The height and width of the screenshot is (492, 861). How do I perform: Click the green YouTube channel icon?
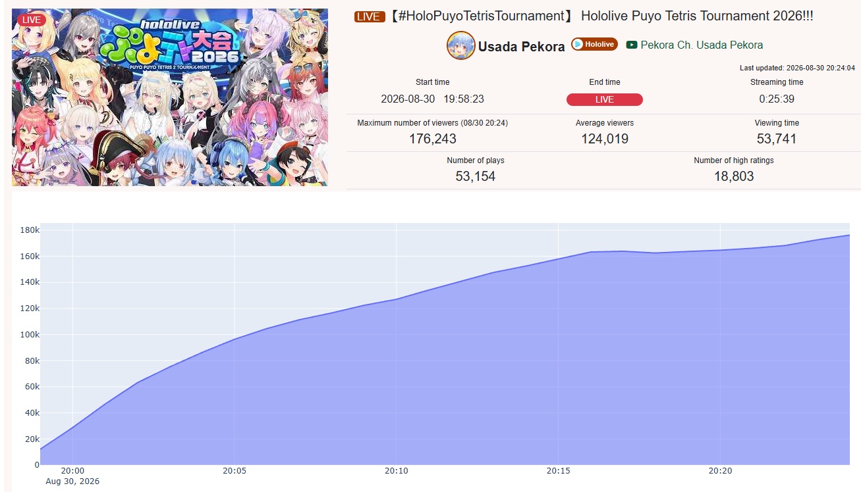[632, 45]
